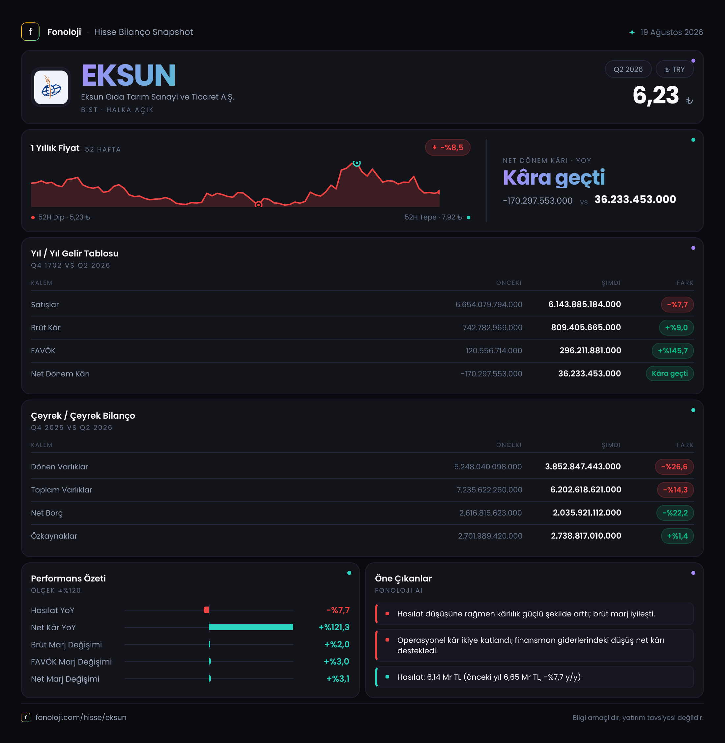Click the red down-arrow icon in -%8,5 badge
Image resolution: width=725 pixels, height=743 pixels.
click(x=434, y=147)
